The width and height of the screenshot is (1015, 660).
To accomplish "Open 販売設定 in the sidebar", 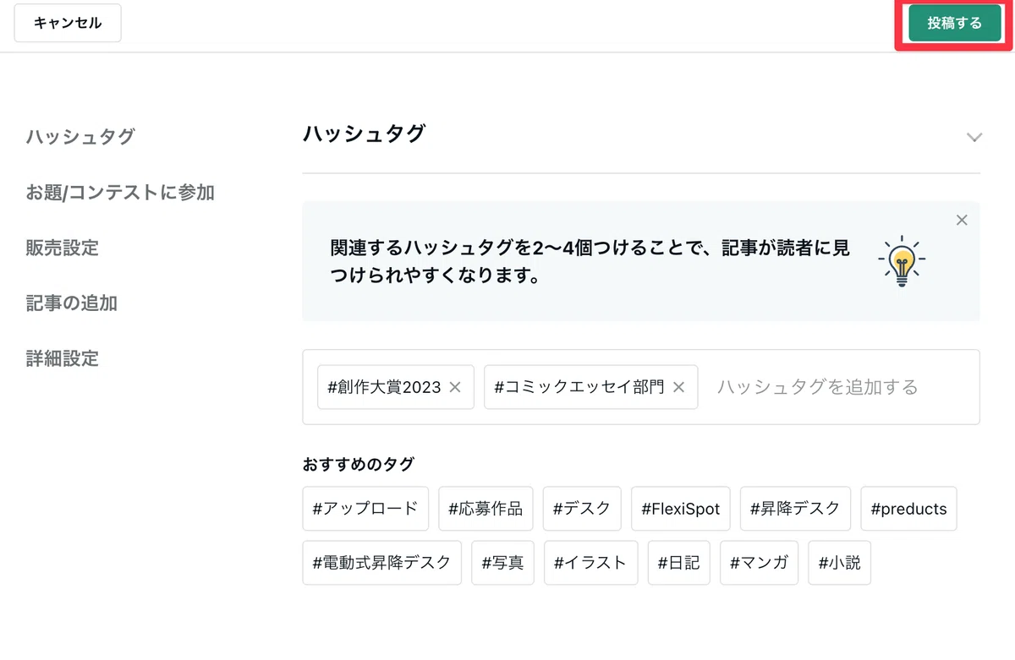I will pyautogui.click(x=62, y=248).
